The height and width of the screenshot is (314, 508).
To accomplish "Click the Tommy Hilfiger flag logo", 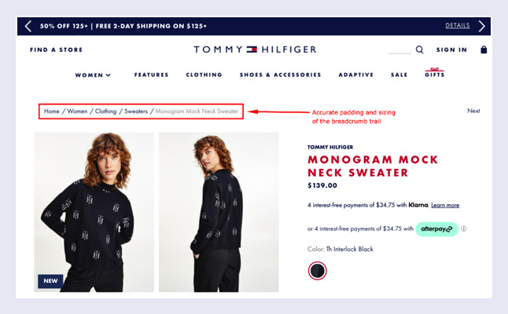I will pyautogui.click(x=252, y=49).
